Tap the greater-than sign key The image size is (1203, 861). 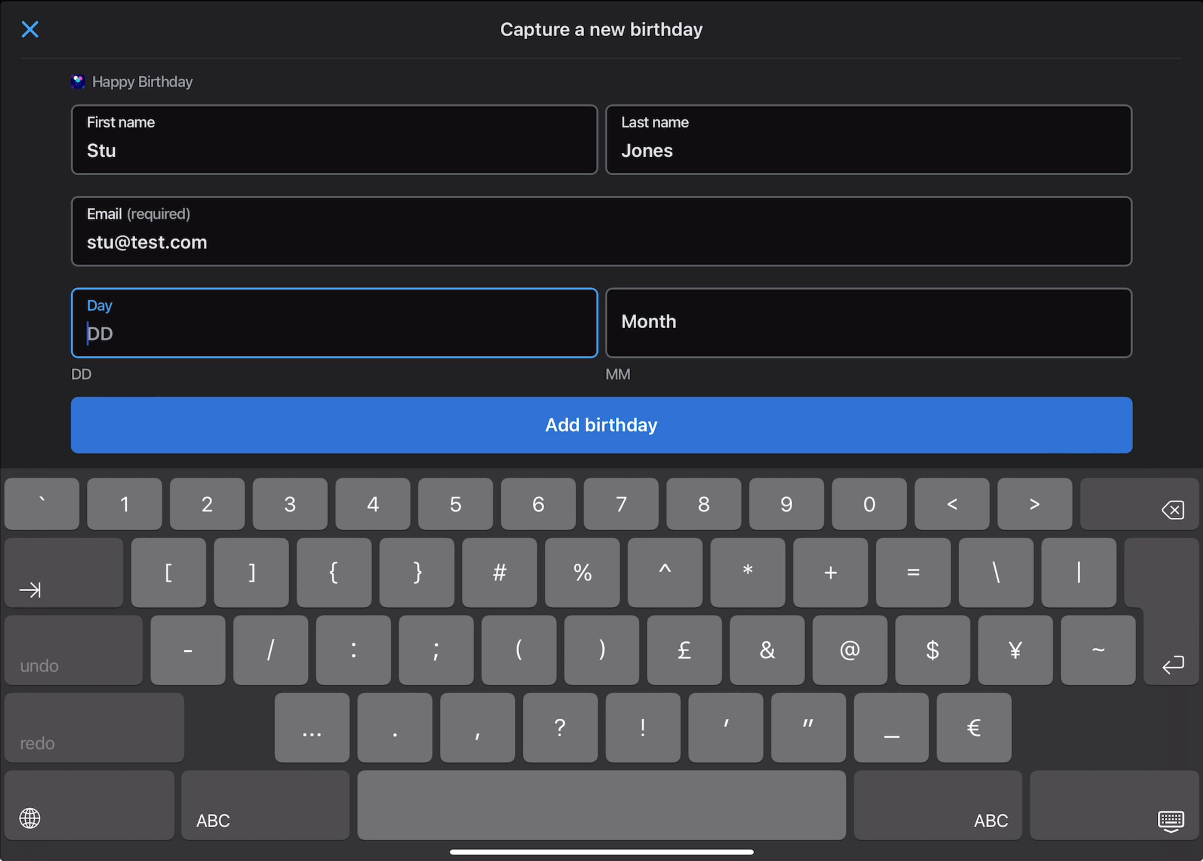point(1034,504)
